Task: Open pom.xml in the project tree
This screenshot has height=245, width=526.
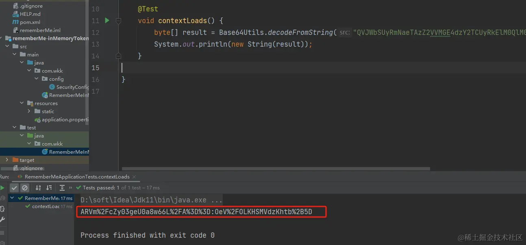Action: (30, 22)
